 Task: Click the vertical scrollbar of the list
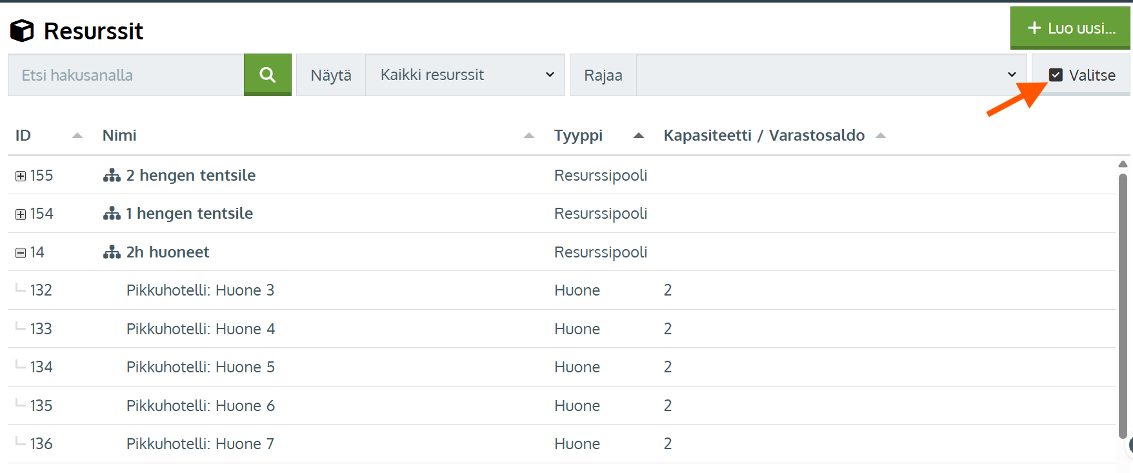pyautogui.click(x=1123, y=303)
